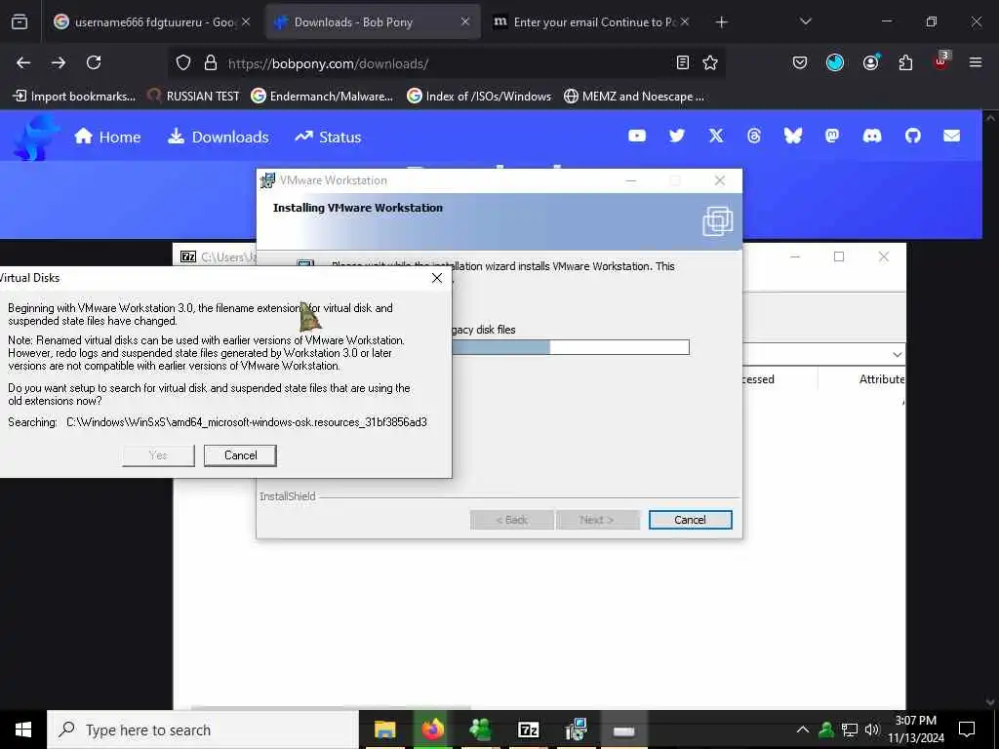Viewport: 999px width, 749px height.
Task: Open Status in Bob Pony navigation
Action: [x=328, y=137]
